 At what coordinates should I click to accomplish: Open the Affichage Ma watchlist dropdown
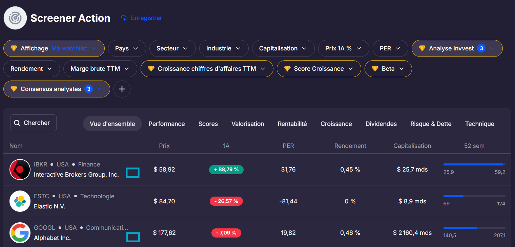pyautogui.click(x=54, y=48)
